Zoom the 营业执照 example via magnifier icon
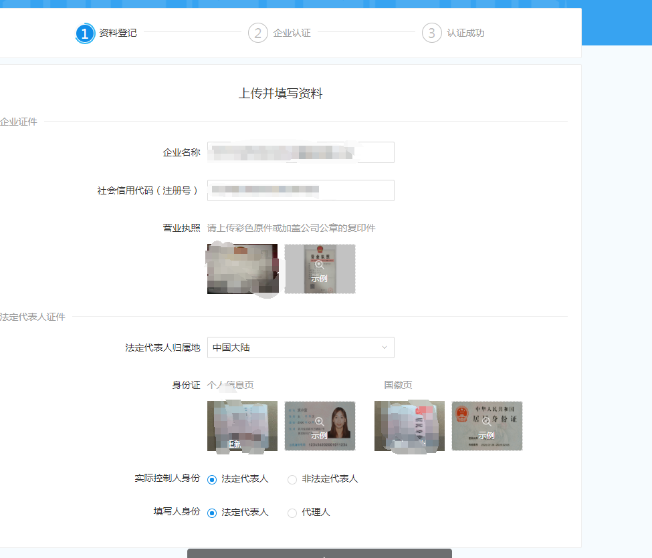This screenshot has width=652, height=558. point(320,265)
